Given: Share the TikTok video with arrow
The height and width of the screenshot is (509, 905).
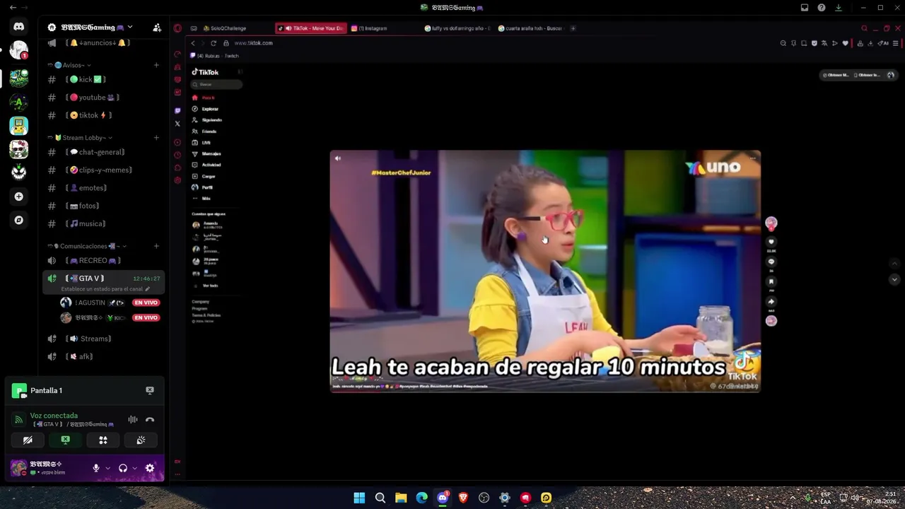Looking at the screenshot, I should (771, 302).
